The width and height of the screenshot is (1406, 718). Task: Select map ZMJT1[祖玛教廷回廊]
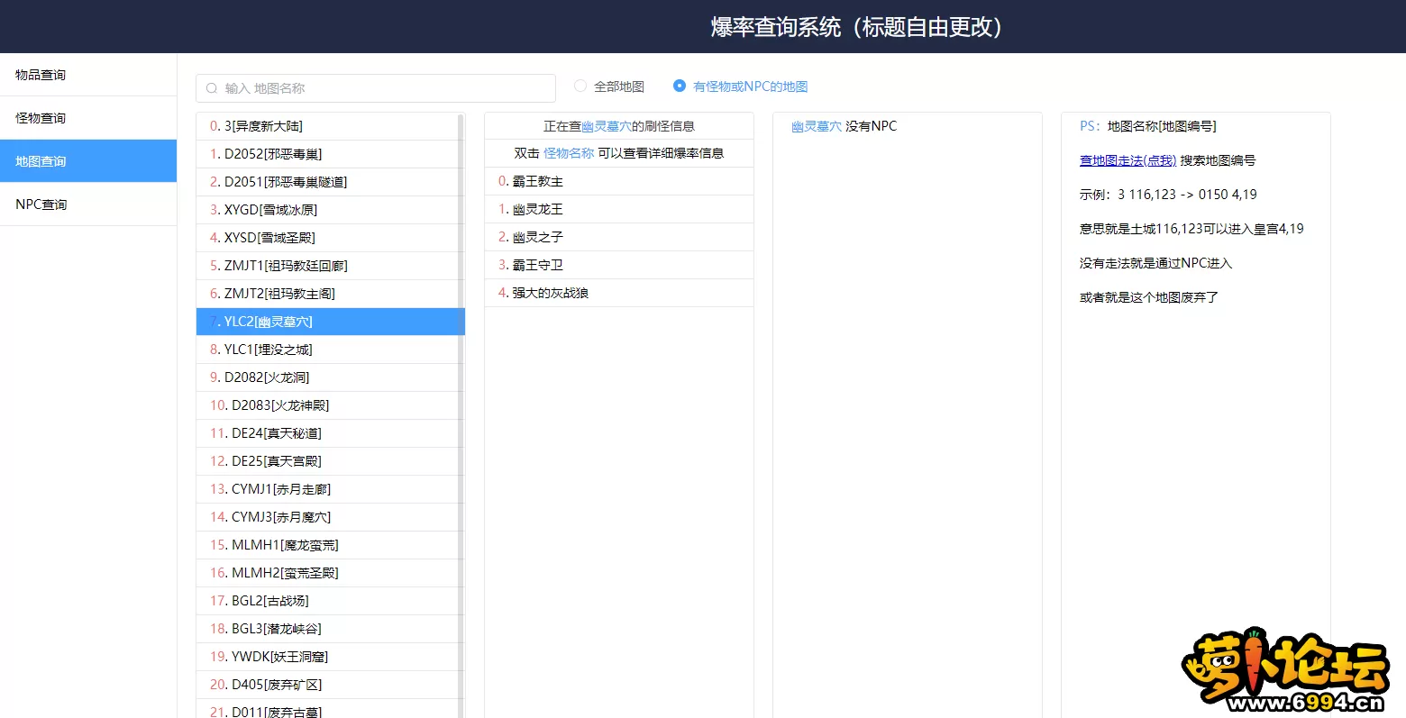(x=327, y=266)
